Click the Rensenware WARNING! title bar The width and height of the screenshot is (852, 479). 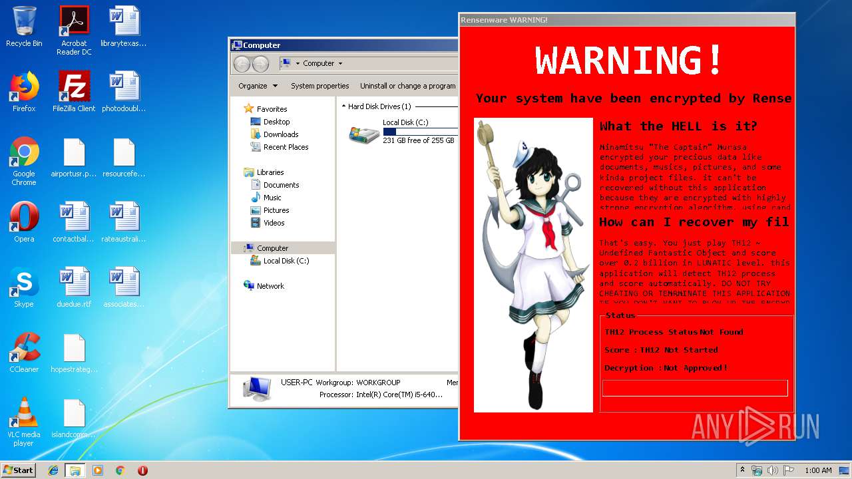(626, 20)
